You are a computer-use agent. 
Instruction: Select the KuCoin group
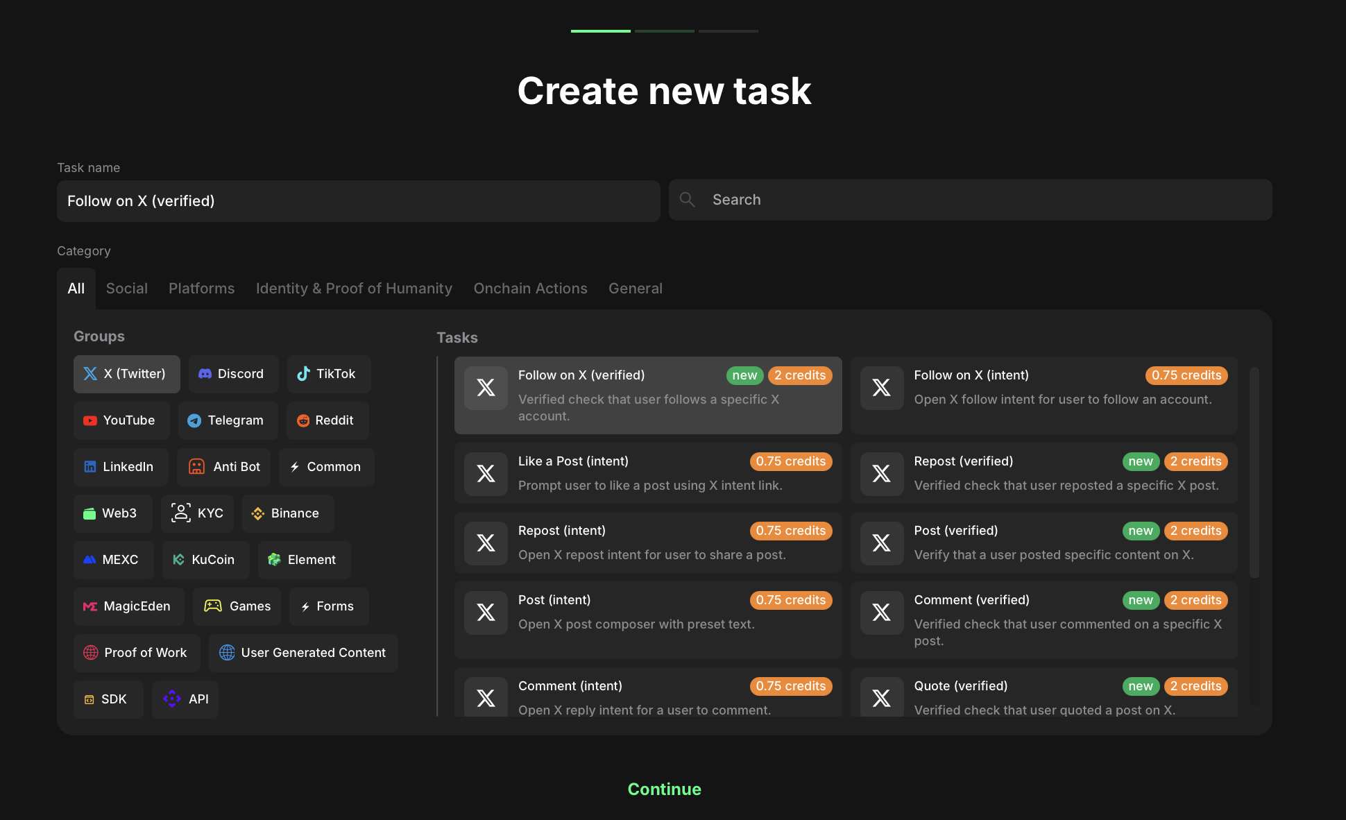(205, 560)
